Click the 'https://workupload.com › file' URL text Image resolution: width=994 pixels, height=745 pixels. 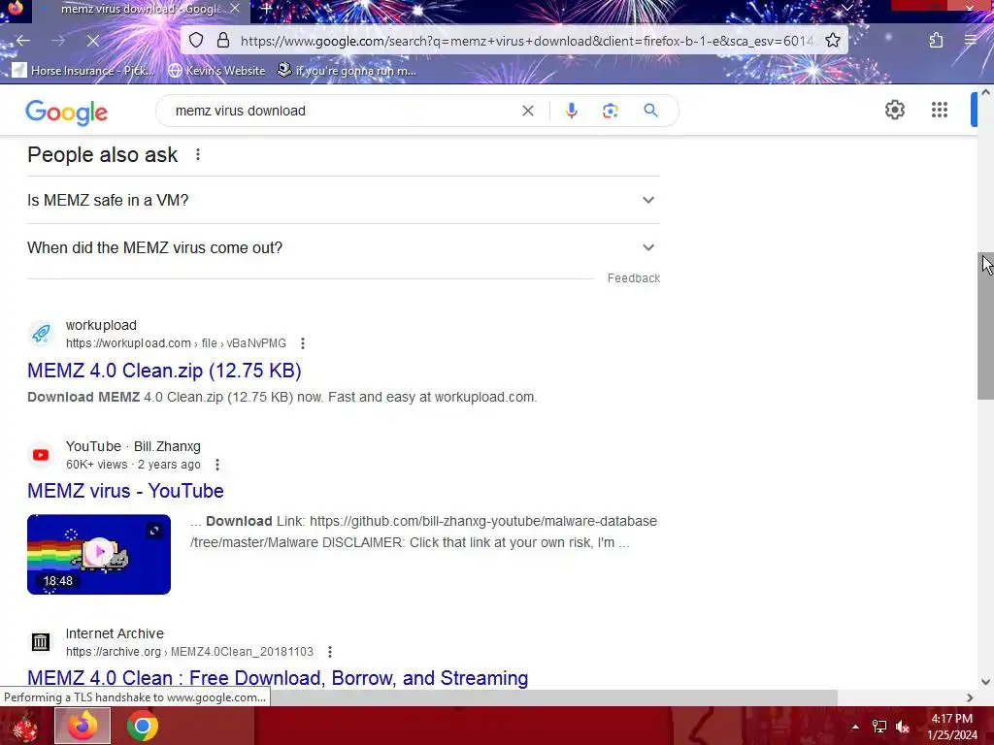click(176, 343)
